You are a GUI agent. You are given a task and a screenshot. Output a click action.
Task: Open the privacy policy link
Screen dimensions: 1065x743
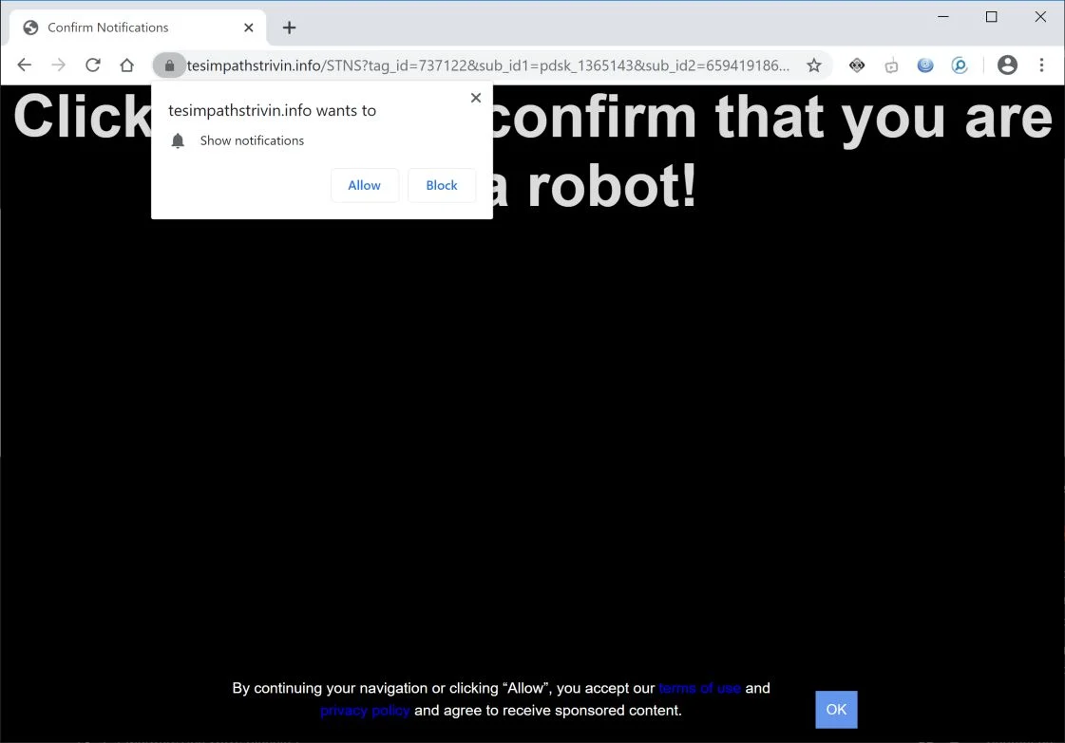tap(365, 711)
